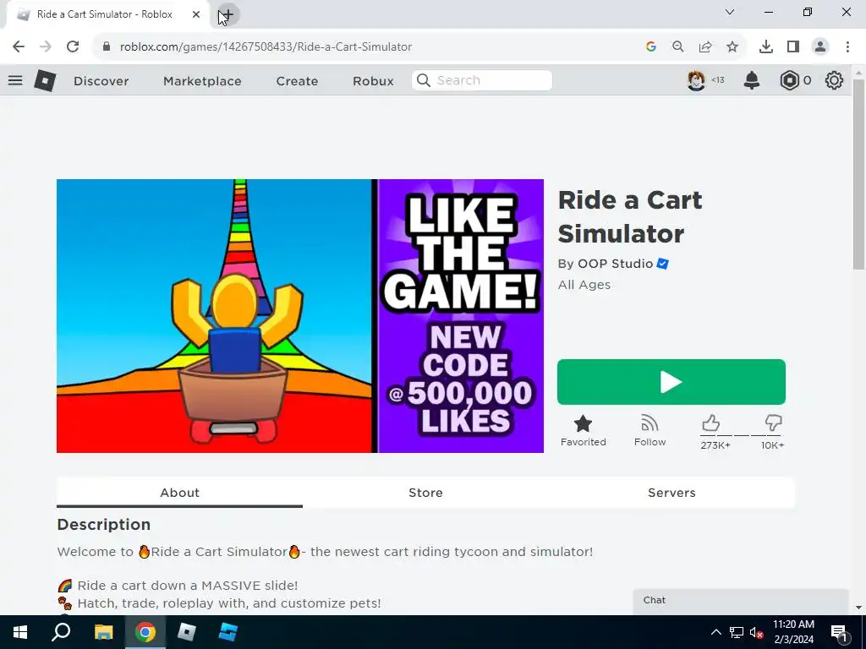The width and height of the screenshot is (866, 649).
Task: Open the tab search dropdown chevron
Action: click(730, 12)
